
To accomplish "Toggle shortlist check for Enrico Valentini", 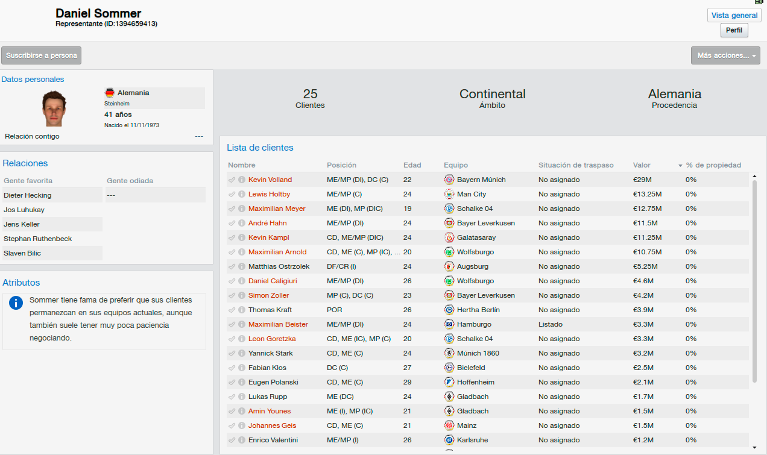I will pyautogui.click(x=232, y=440).
